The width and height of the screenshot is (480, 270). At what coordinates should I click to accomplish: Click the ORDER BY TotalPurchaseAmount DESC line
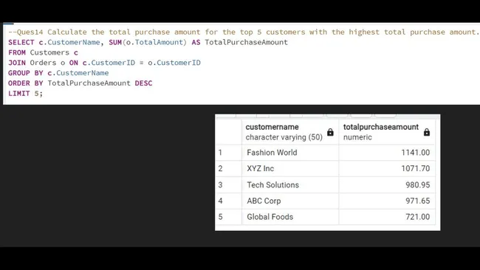pos(80,83)
